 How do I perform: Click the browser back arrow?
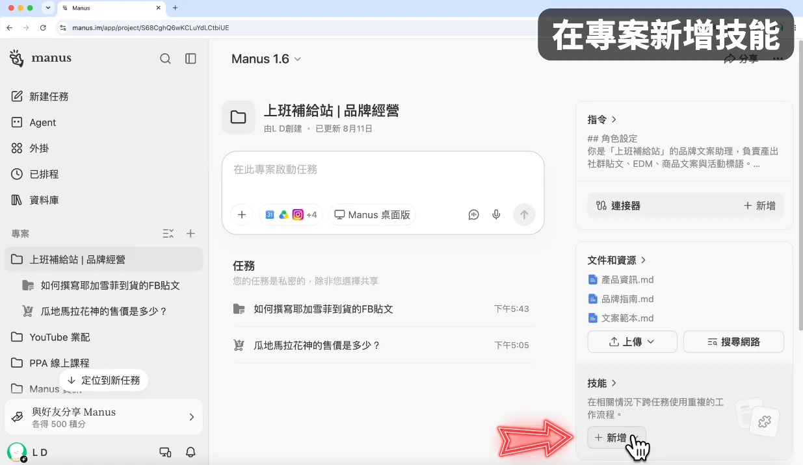10,28
